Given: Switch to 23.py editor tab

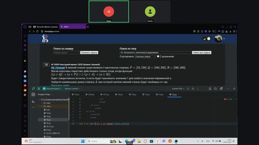Looking at the screenshot, I should 76,95.
